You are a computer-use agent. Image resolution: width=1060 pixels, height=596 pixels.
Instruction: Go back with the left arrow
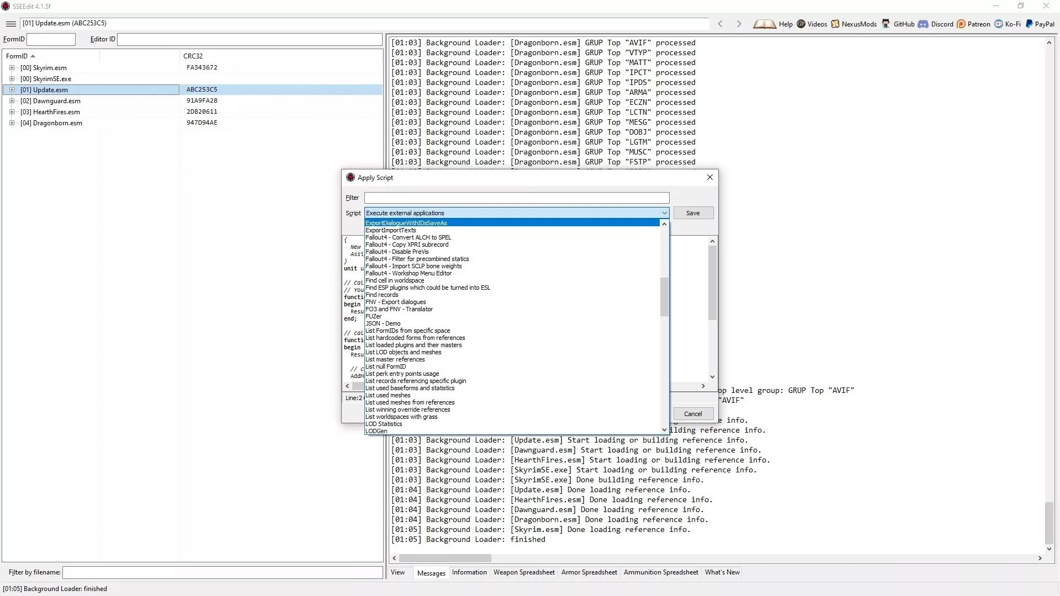click(720, 24)
